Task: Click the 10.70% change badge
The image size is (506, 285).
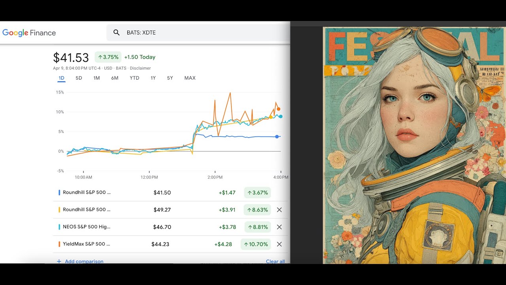Action: (x=256, y=244)
